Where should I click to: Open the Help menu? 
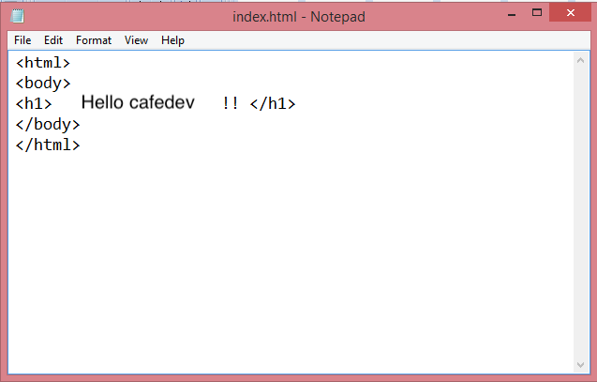point(172,40)
